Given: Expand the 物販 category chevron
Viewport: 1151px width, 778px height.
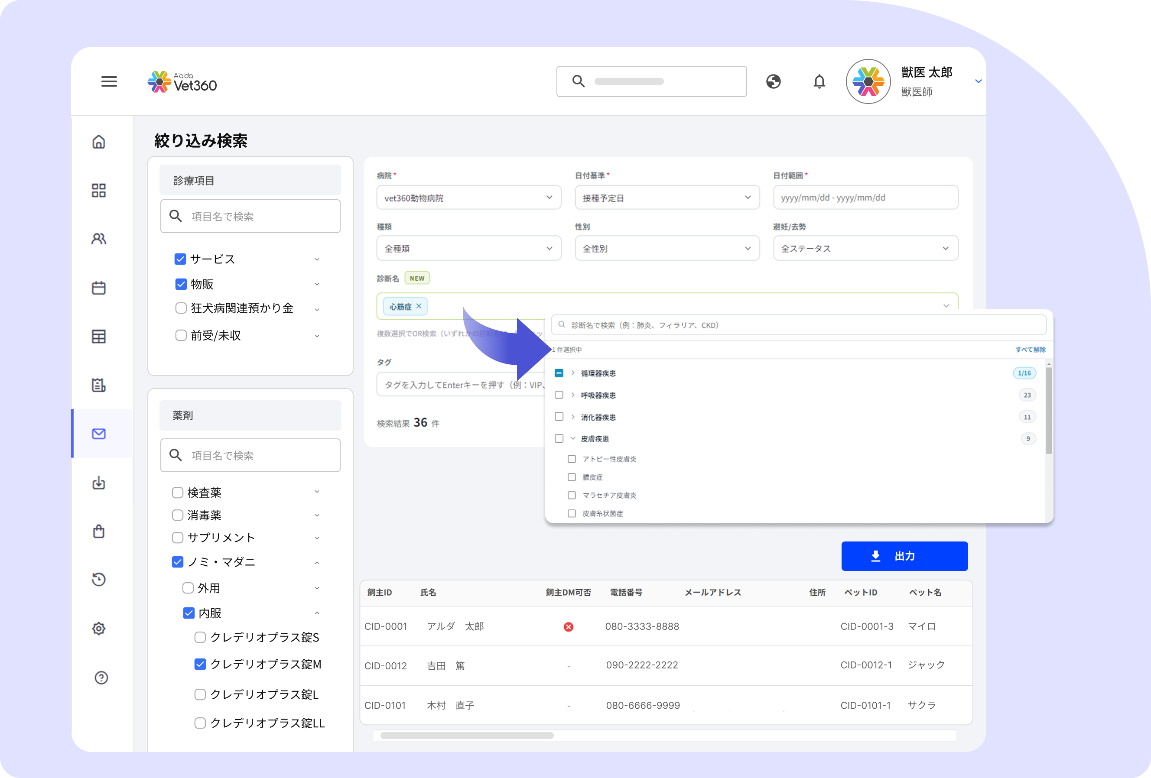Looking at the screenshot, I should pos(317,284).
